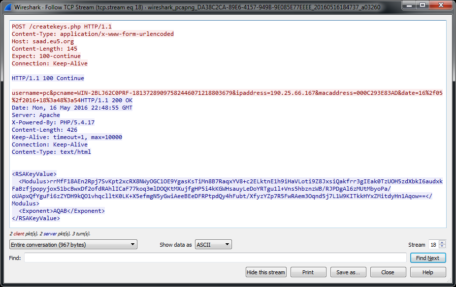Click into the Stream number field
This screenshot has height=287, width=456.
coord(433,245)
